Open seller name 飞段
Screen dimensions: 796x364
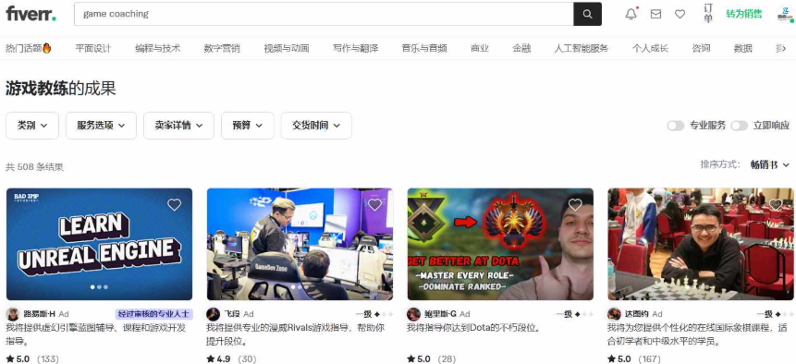(x=232, y=314)
